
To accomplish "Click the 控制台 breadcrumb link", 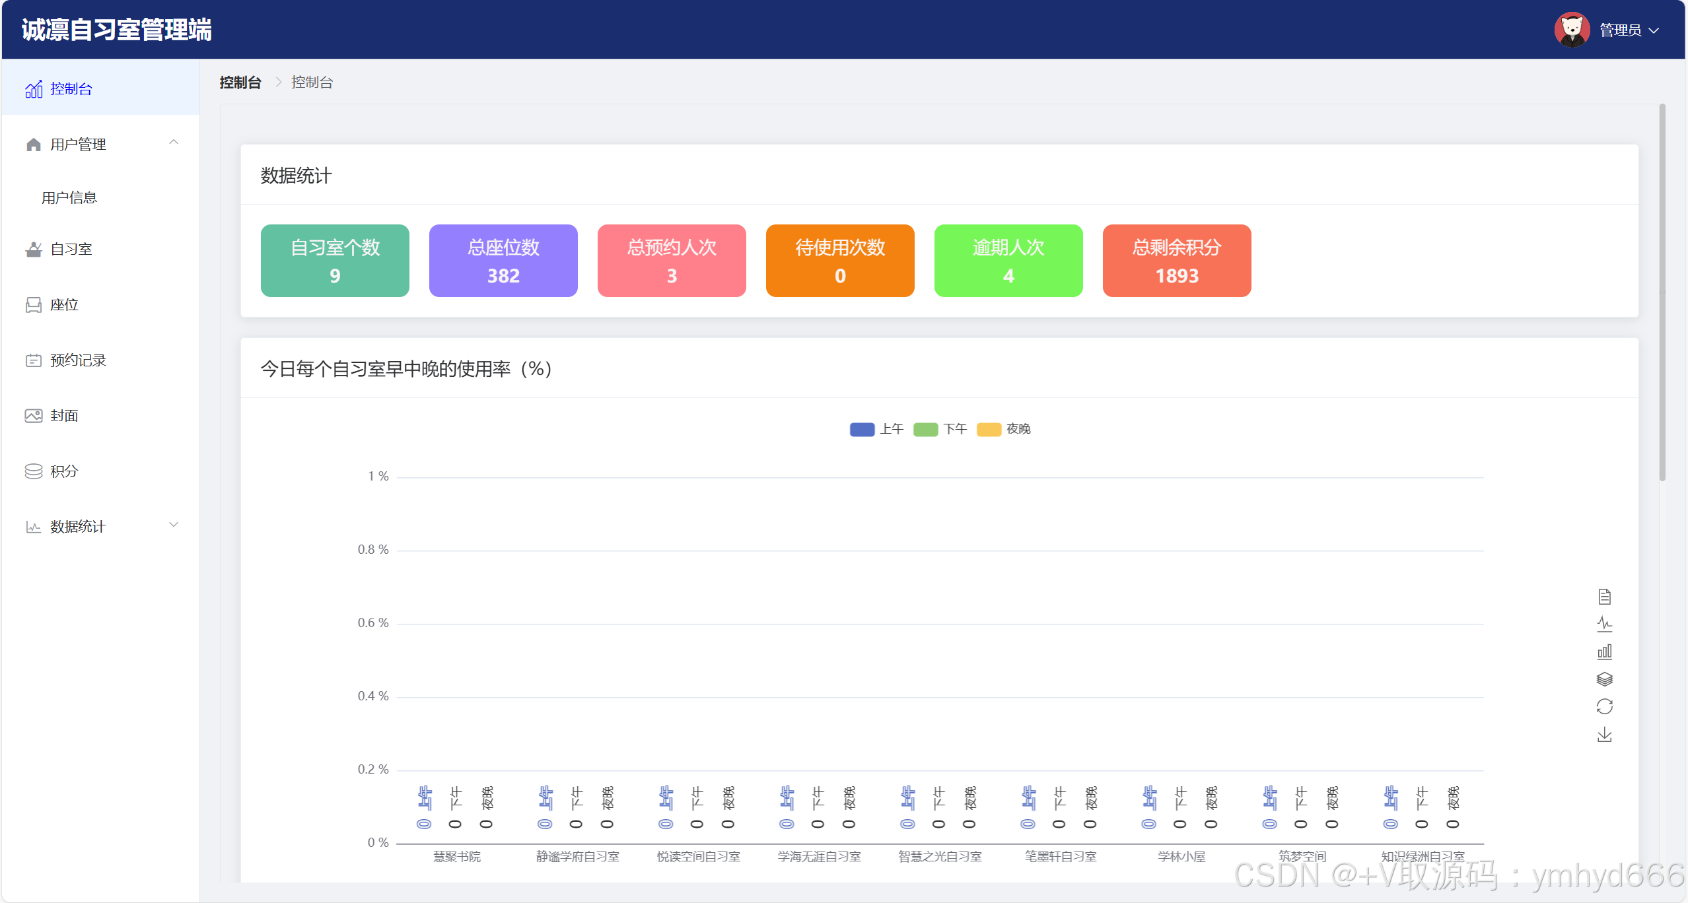I will (240, 83).
